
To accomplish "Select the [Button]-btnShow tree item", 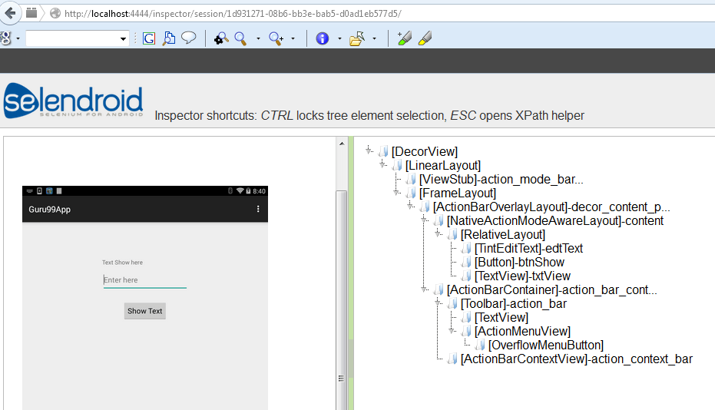I will tap(519, 262).
